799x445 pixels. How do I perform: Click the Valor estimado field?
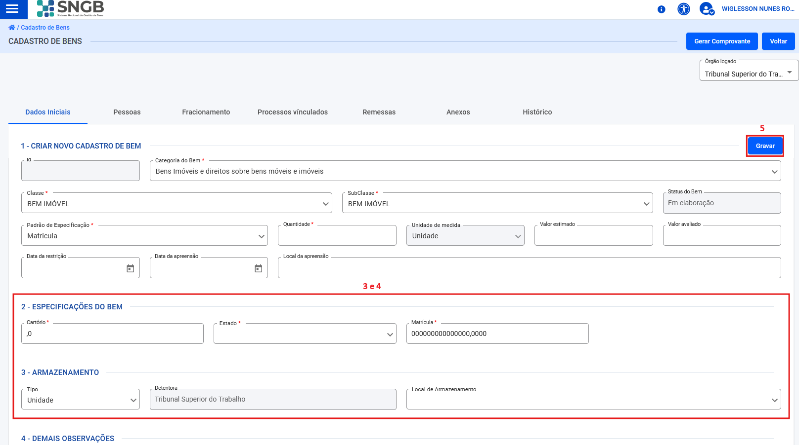[593, 235]
